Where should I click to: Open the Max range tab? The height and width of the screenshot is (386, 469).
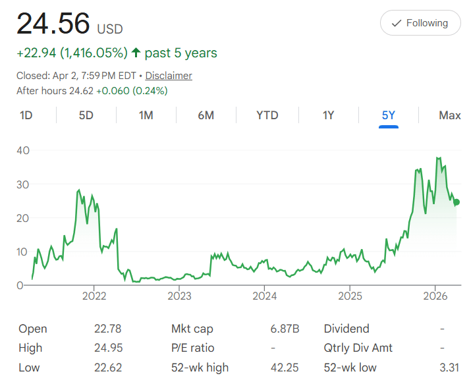click(x=450, y=115)
